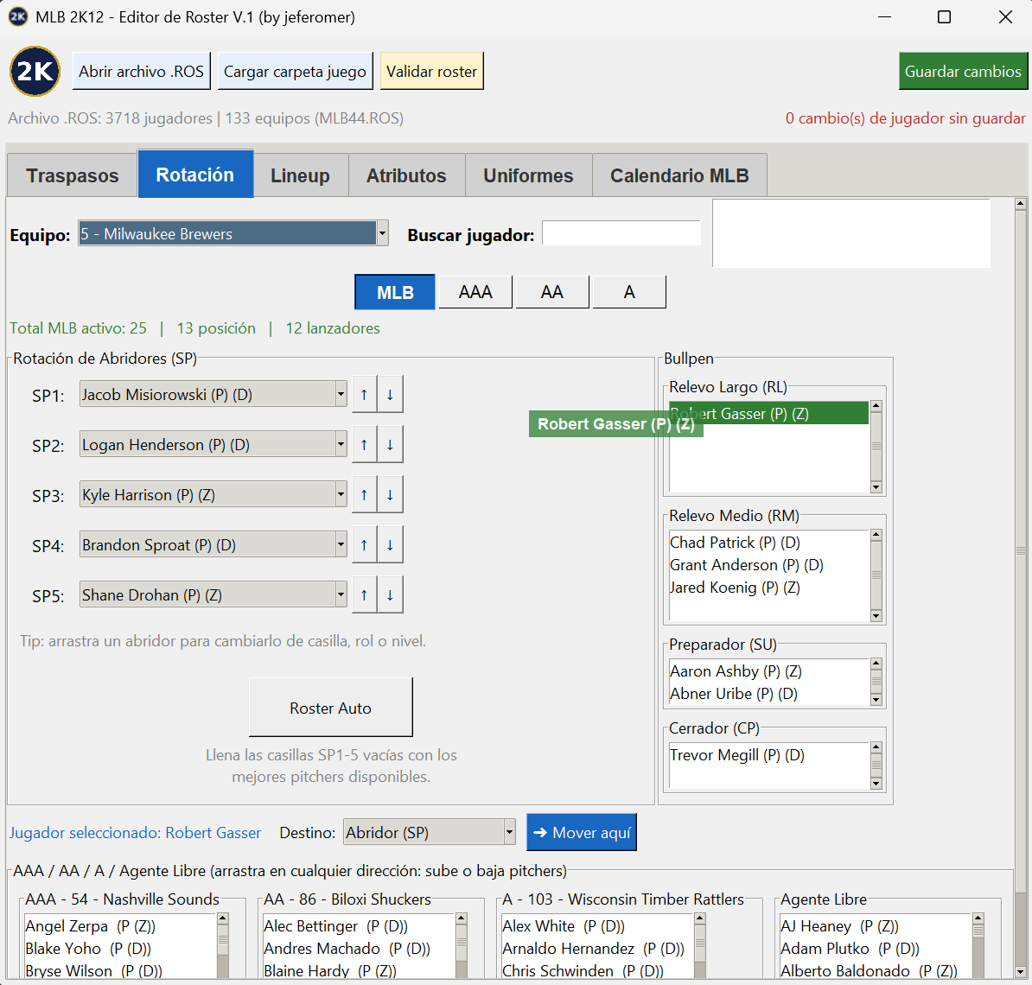Move SP5 Shane Drohan up
Viewport: 1032px width, 985px height.
coord(364,594)
